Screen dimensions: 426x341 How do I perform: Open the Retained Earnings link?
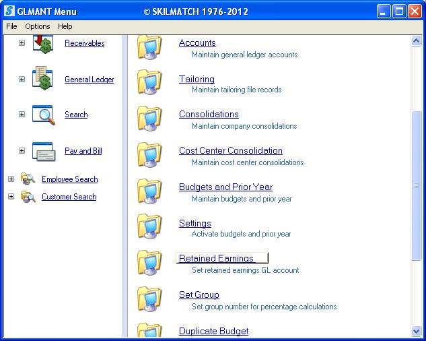click(217, 258)
